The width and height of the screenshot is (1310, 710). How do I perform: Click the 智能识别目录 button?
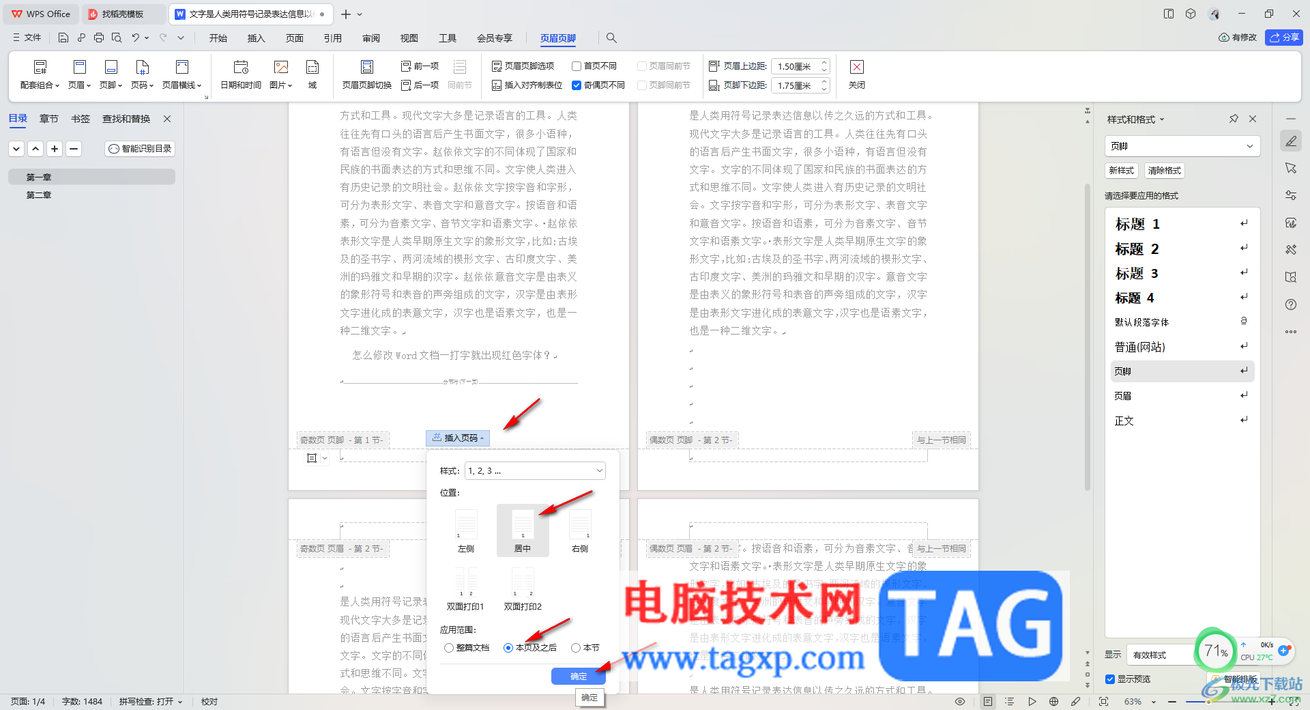(141, 148)
